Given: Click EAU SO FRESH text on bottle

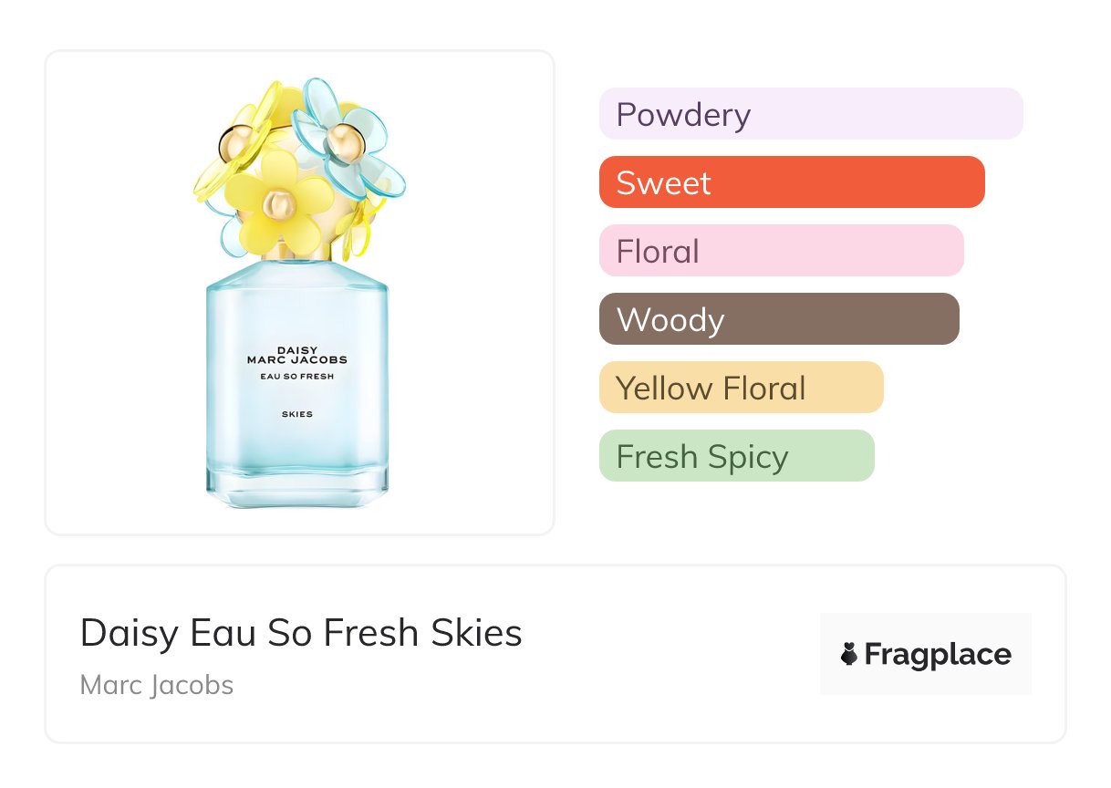Looking at the screenshot, I should [x=297, y=377].
